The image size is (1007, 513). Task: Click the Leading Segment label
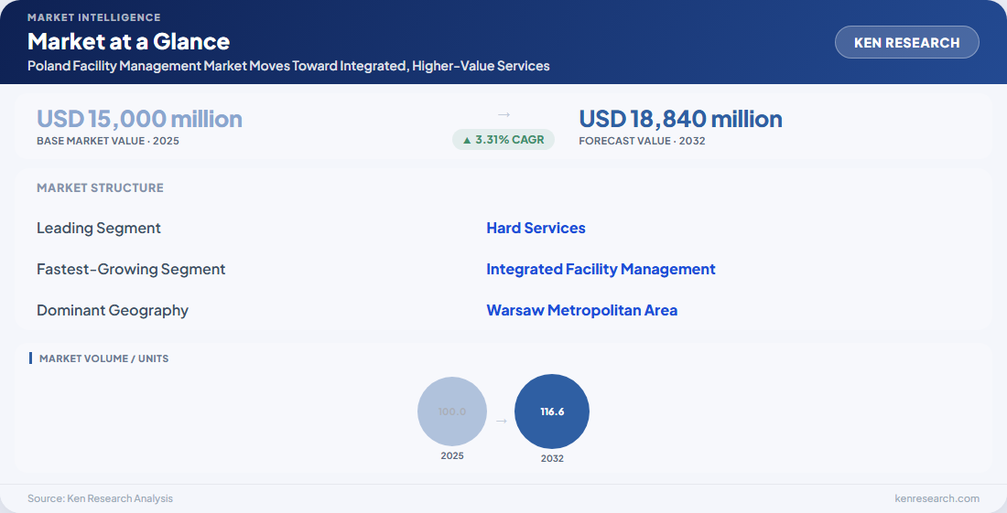point(99,229)
